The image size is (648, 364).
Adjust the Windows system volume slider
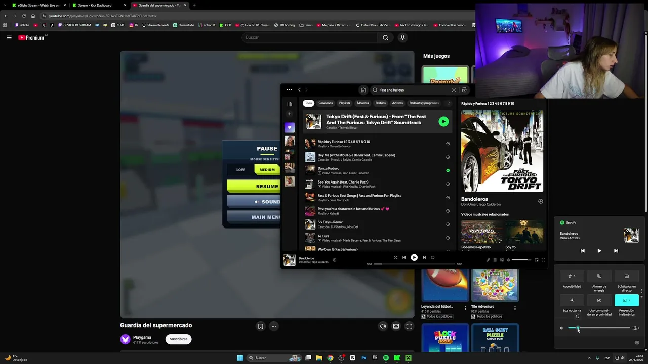[x=599, y=328]
